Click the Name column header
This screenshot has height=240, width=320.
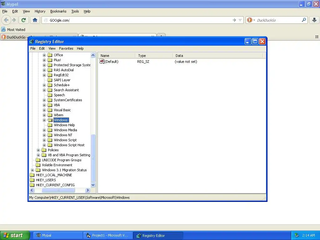point(117,56)
